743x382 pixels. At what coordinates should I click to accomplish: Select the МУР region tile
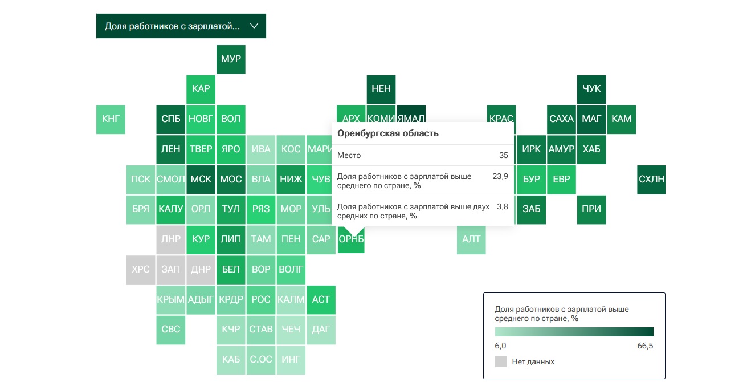[x=231, y=59]
